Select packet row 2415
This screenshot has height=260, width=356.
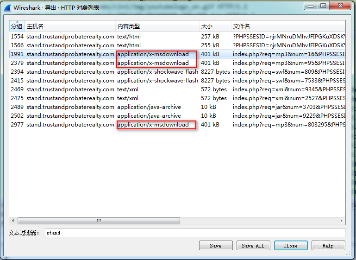point(177,81)
